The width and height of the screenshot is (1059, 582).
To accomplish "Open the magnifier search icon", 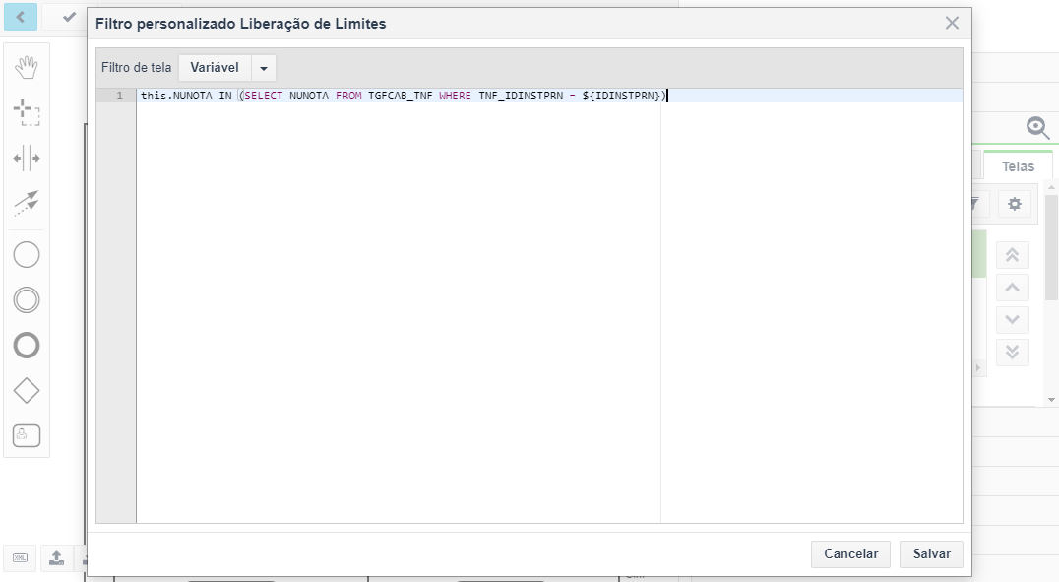I will [1037, 128].
